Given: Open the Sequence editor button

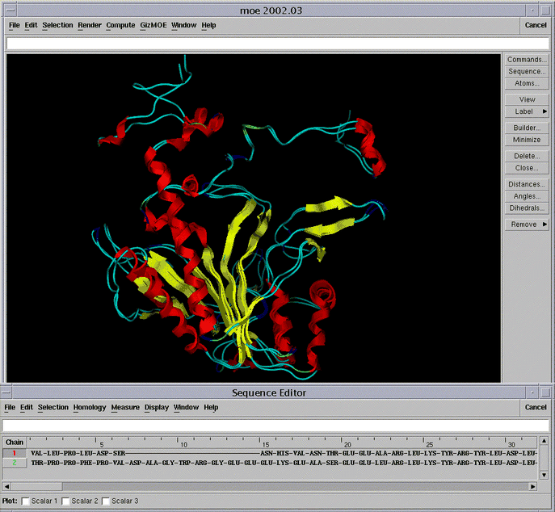Looking at the screenshot, I should [527, 72].
